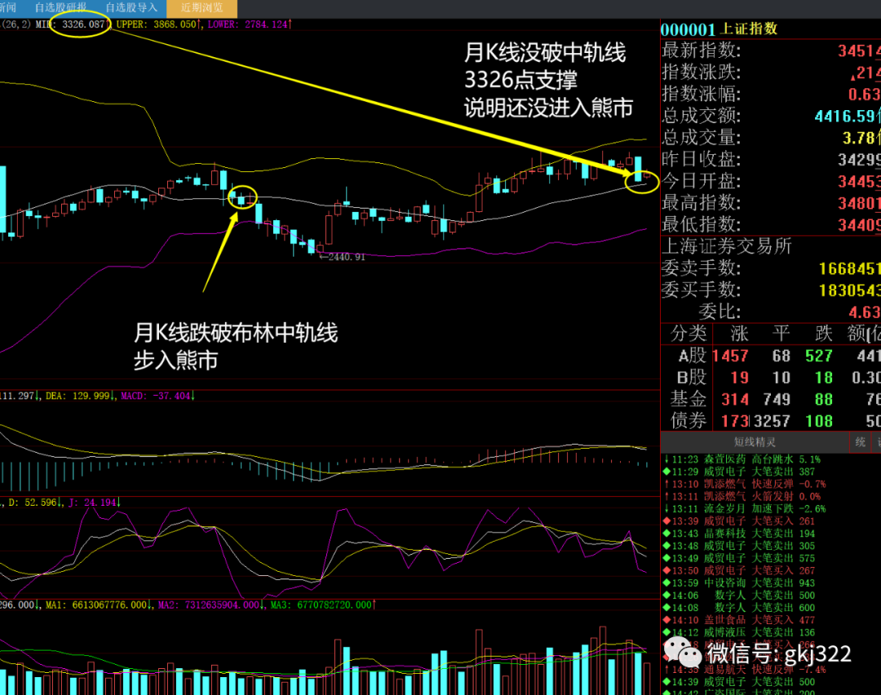The height and width of the screenshot is (695, 881).
Task: Open the 新闻 tab
Action: tap(8, 8)
